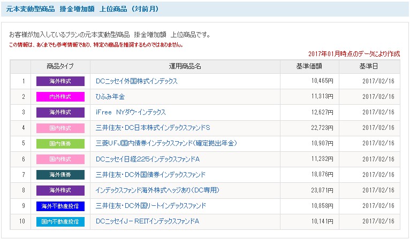Image resolution: width=410 pixels, height=240 pixels.
Task: Select the price 10,465円
Action: pos(322,81)
